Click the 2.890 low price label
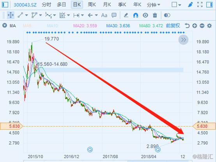The height and width of the screenshot is (162, 216). point(152,146)
